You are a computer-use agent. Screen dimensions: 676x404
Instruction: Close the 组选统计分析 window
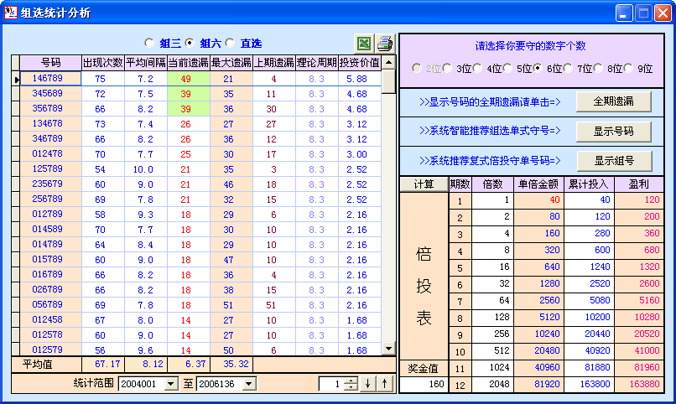pos(663,13)
